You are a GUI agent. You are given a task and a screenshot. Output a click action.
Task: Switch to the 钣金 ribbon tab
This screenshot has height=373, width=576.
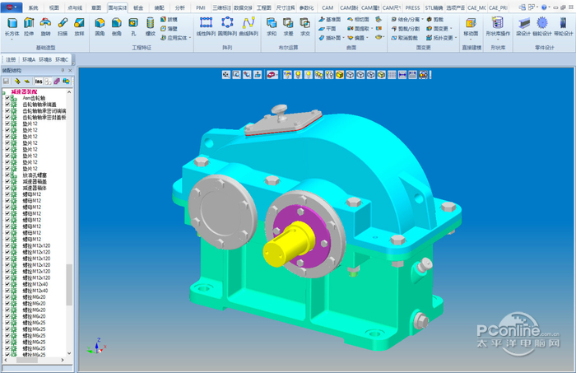tap(138, 7)
